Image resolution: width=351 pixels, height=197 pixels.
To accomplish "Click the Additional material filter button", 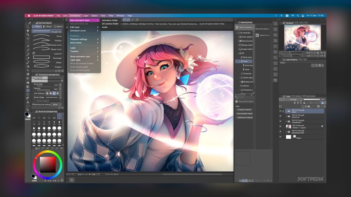I will pos(244,118).
